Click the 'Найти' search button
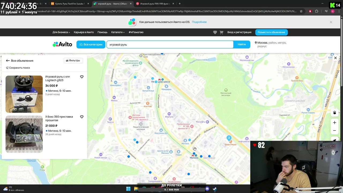Image resolution: width=343 pixels, height=193 pixels. point(242,44)
